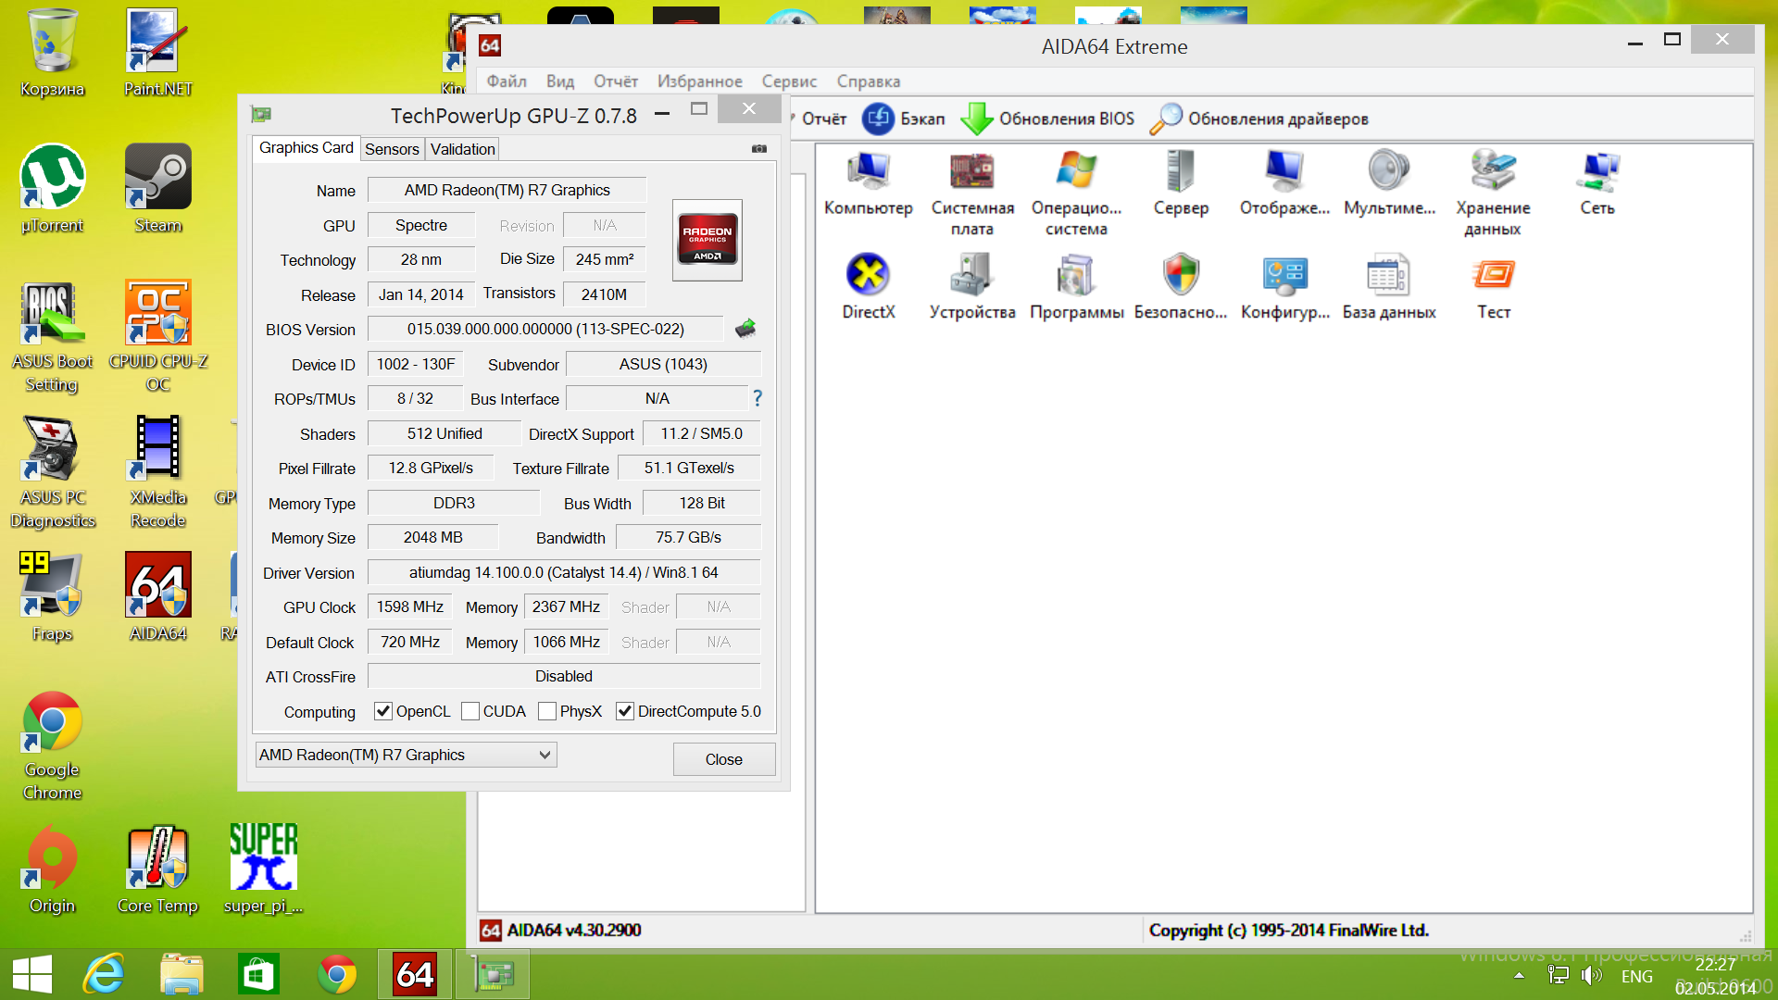Open the Мультимедиа category icon

click(1389, 184)
